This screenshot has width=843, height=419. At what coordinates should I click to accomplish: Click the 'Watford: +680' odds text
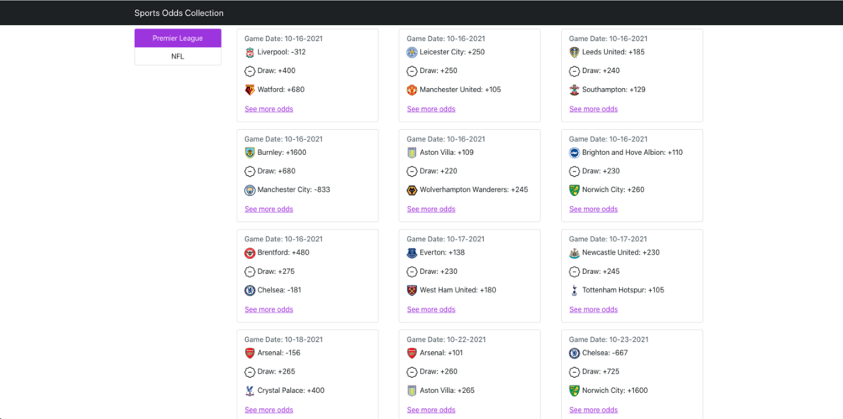pos(281,90)
